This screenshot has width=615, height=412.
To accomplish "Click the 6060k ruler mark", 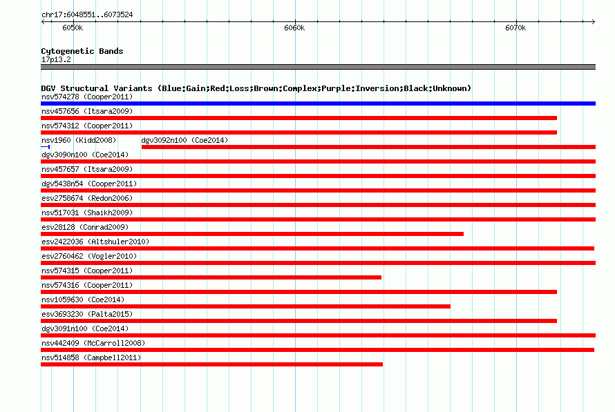I will click(x=294, y=28).
